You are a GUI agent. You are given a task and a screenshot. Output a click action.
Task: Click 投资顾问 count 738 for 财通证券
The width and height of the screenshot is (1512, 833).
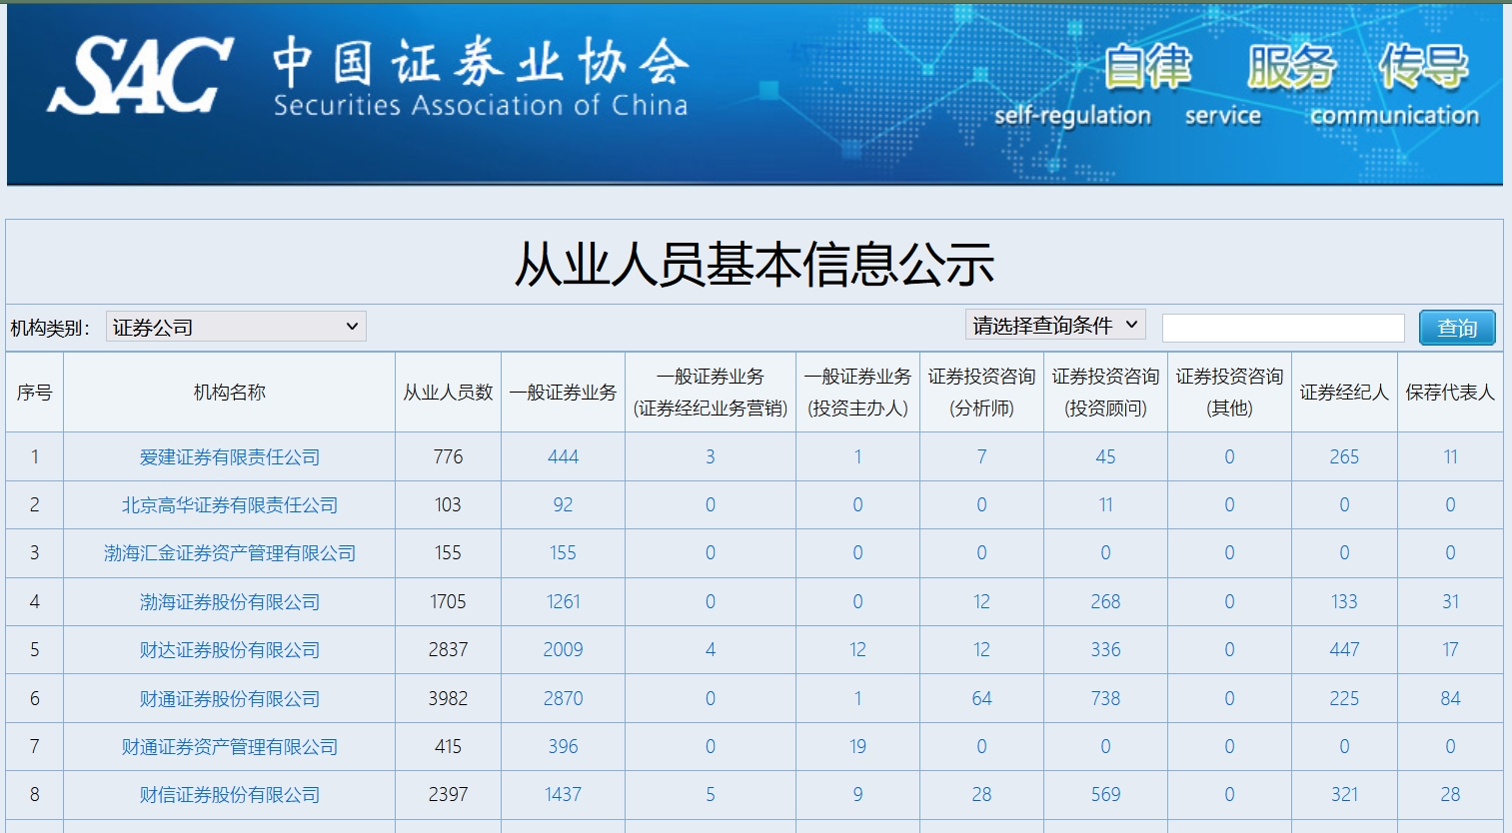coord(1105,699)
